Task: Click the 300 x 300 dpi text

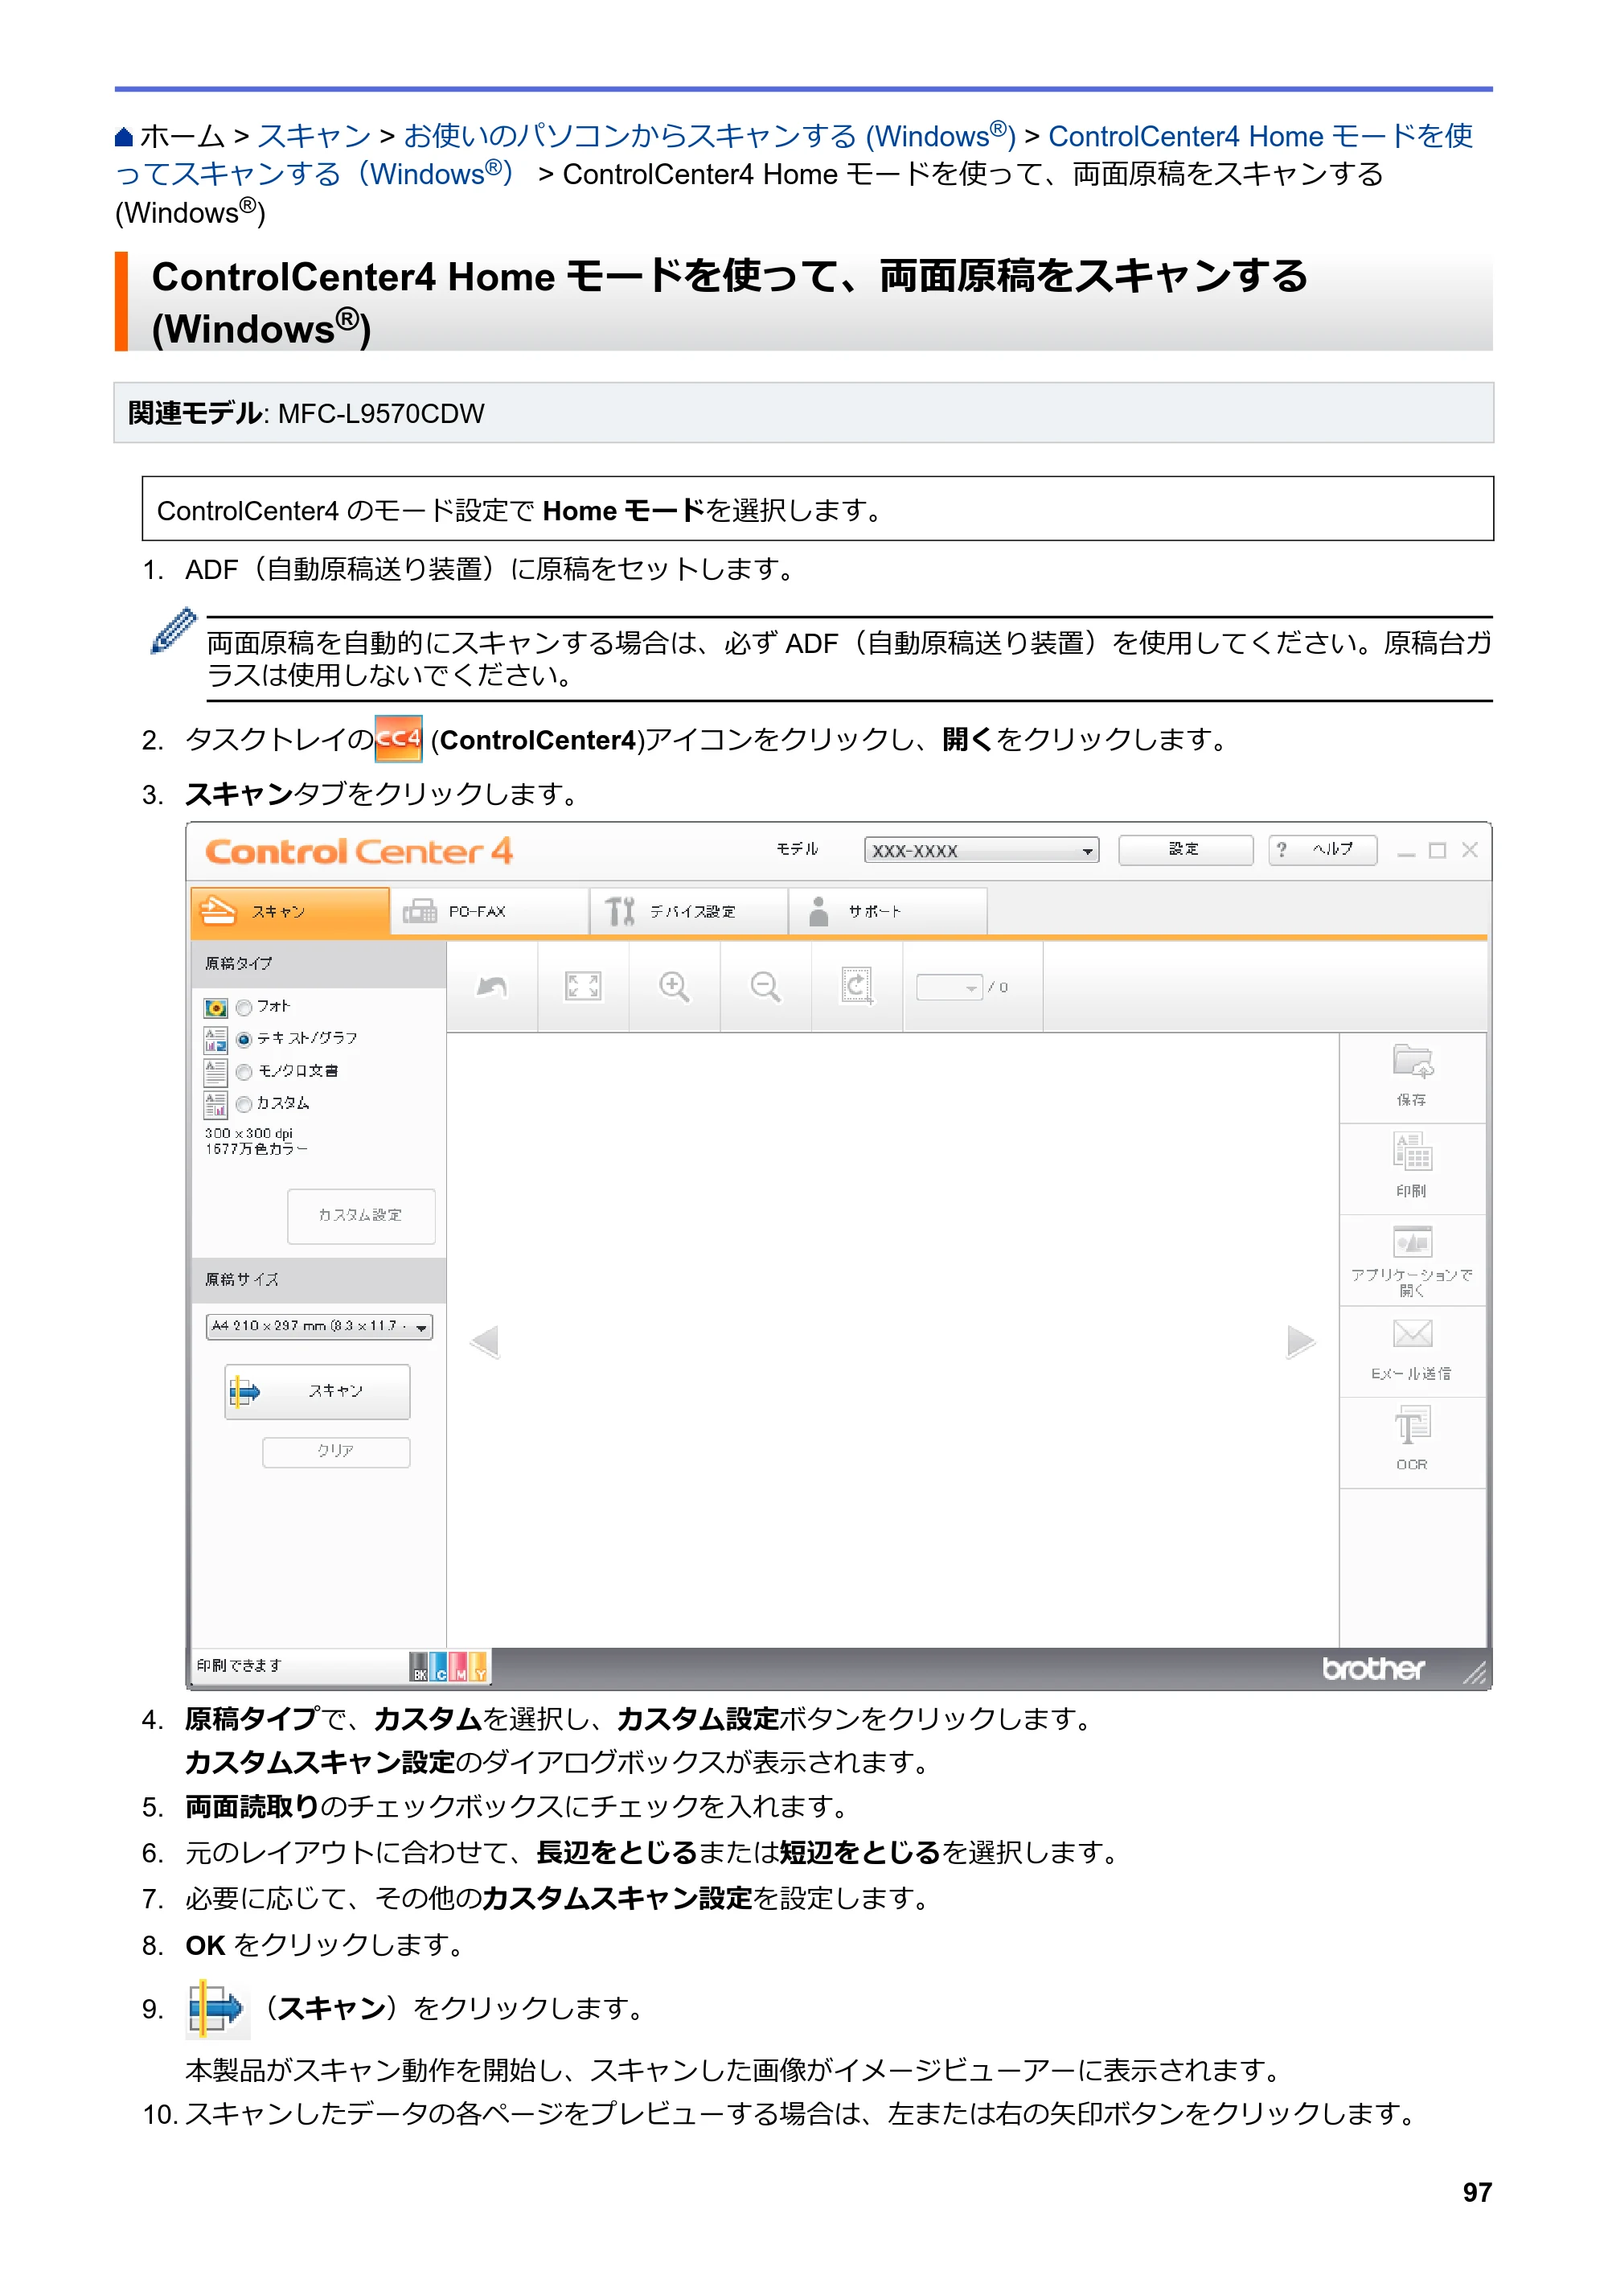Action: 248,1132
